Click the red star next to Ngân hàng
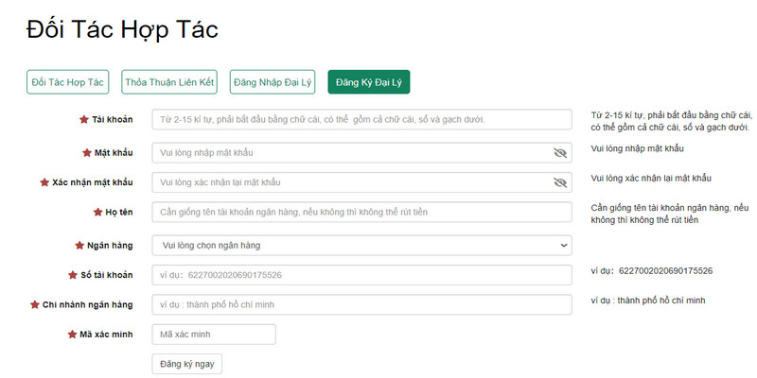This screenshot has height=378, width=757. coord(79,246)
